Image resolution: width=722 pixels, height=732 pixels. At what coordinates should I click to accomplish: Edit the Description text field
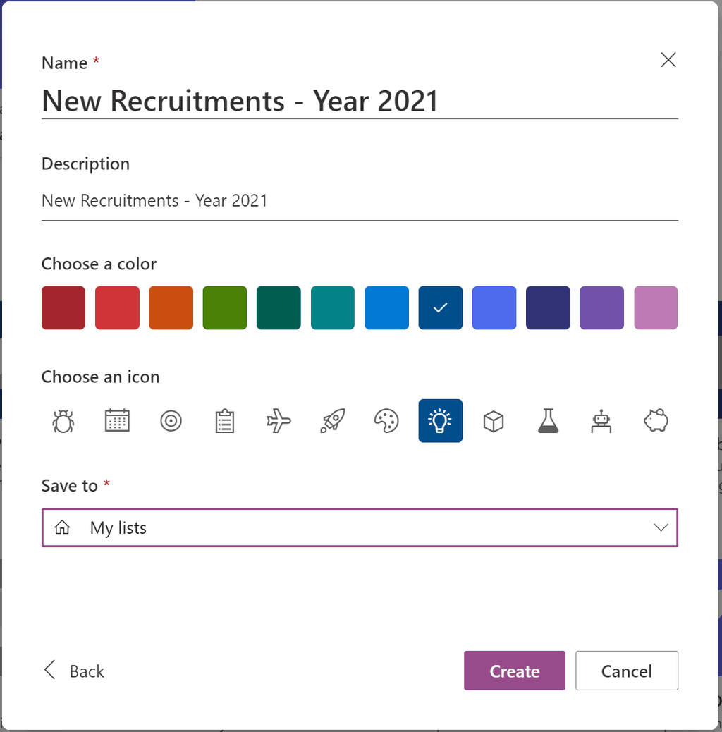[x=360, y=201]
